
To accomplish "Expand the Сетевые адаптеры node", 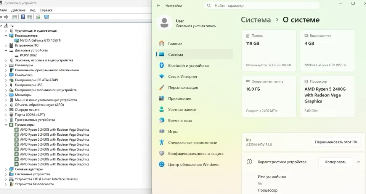I will click(x=6, y=169).
